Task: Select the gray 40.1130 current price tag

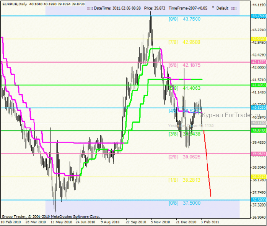Action: tap(259, 123)
